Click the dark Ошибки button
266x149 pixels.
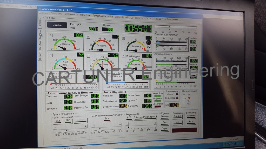point(57,25)
